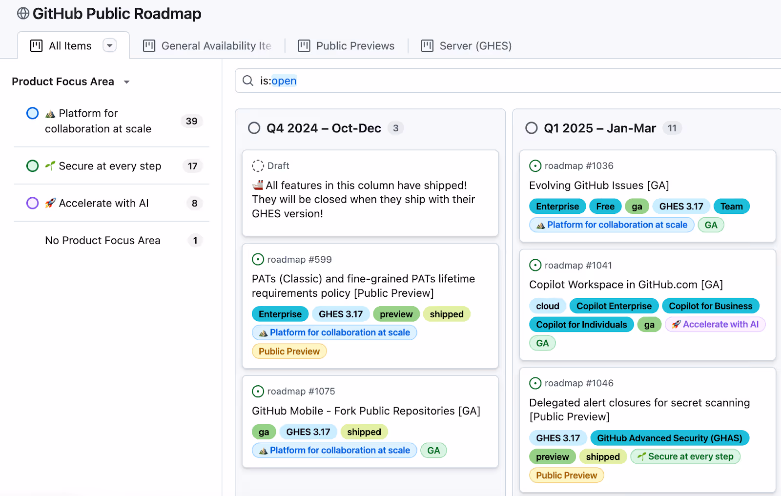Click the Q4 2024 – Oct-Dec column heading

pyautogui.click(x=324, y=128)
